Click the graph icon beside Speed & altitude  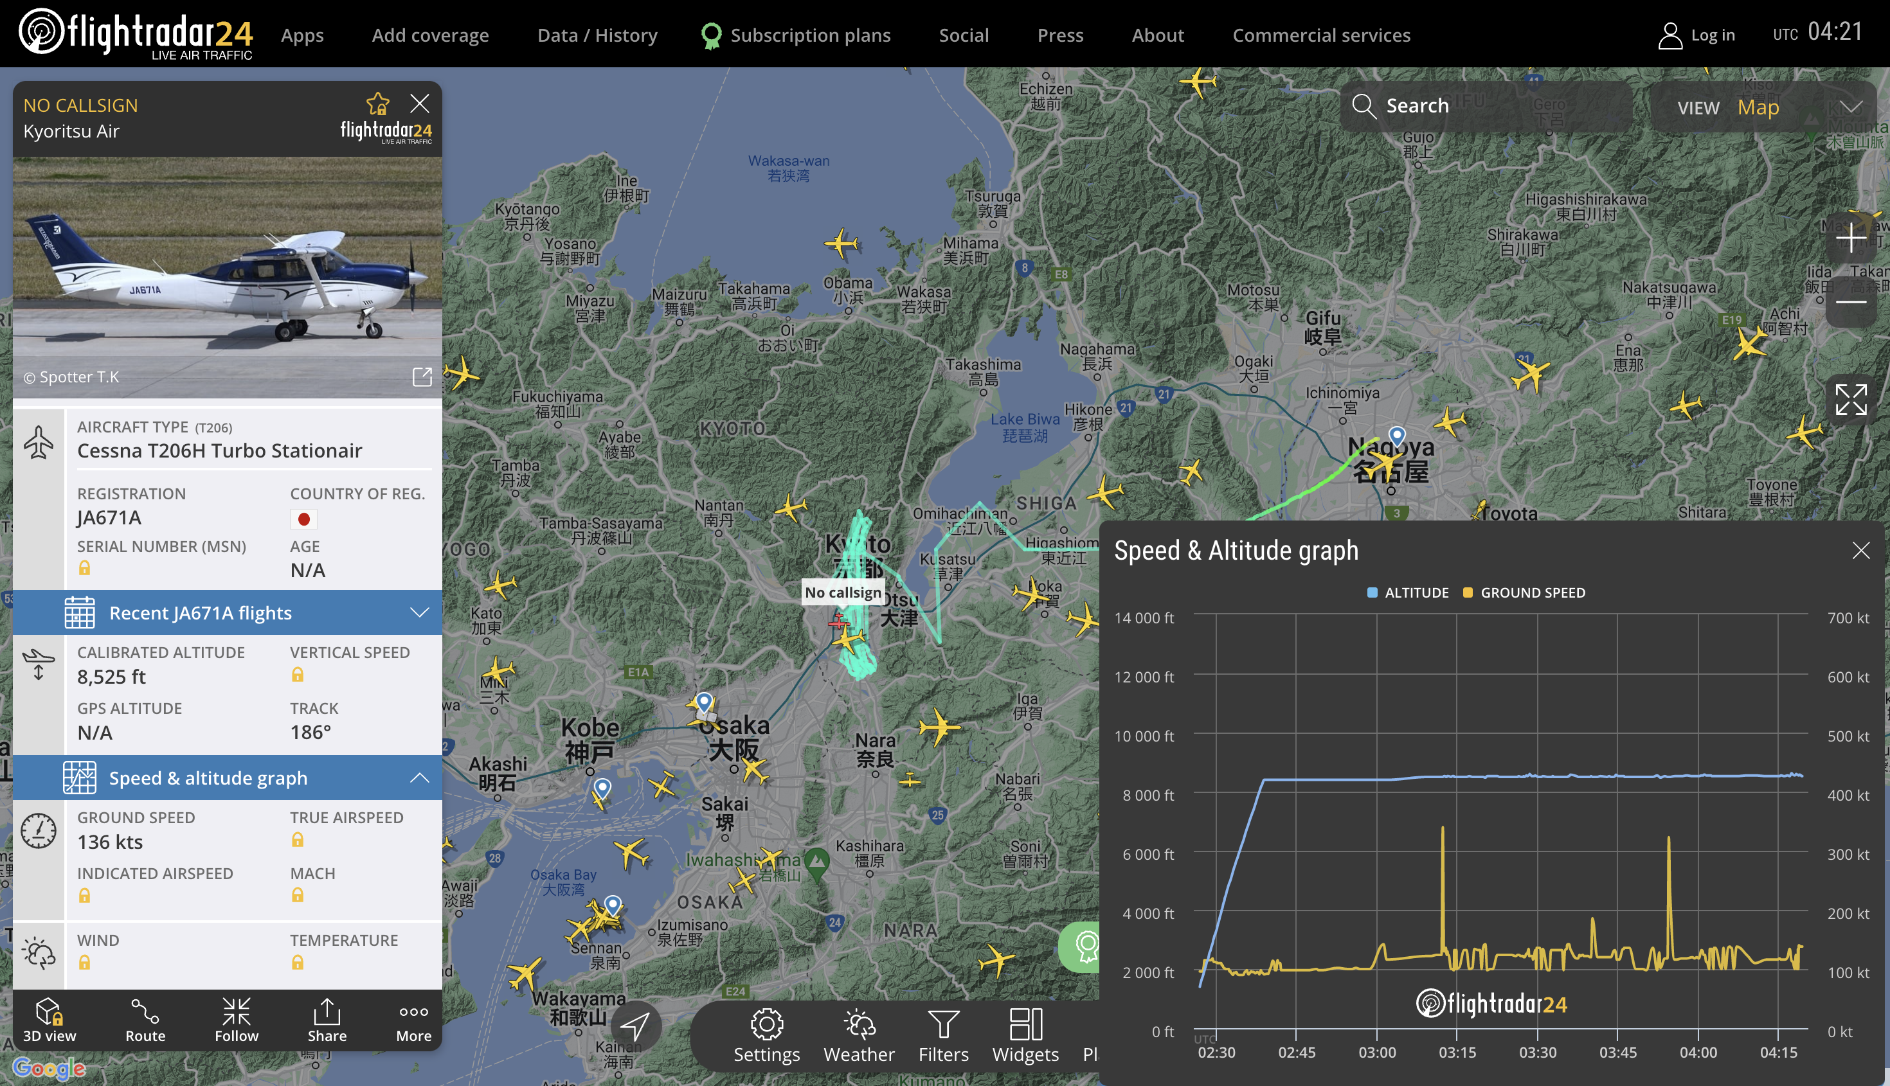79,778
